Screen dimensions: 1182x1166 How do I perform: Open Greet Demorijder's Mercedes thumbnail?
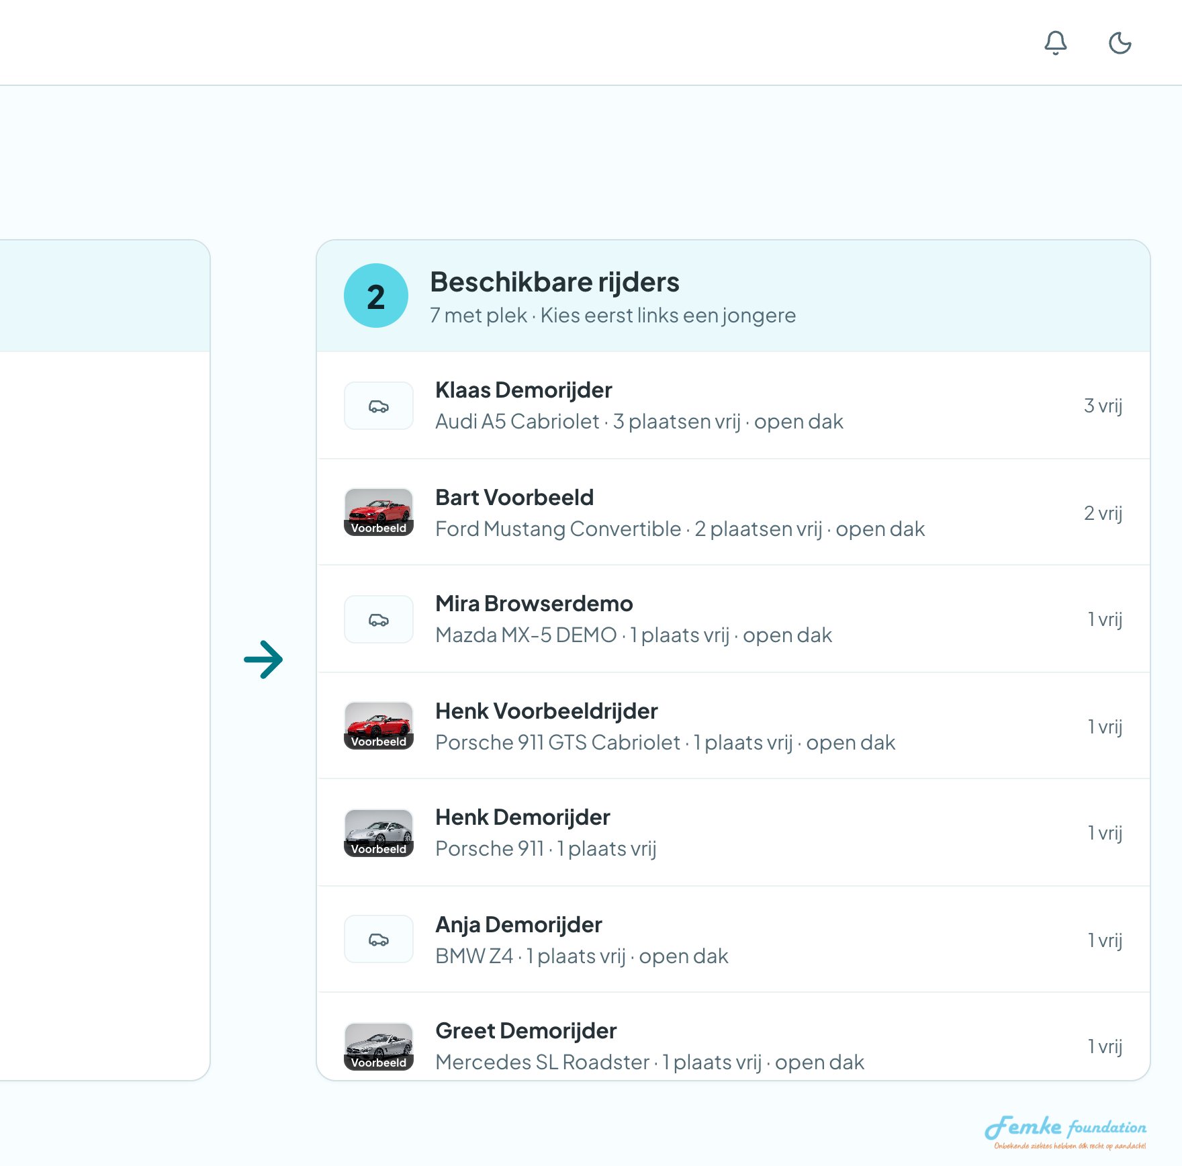point(379,1046)
